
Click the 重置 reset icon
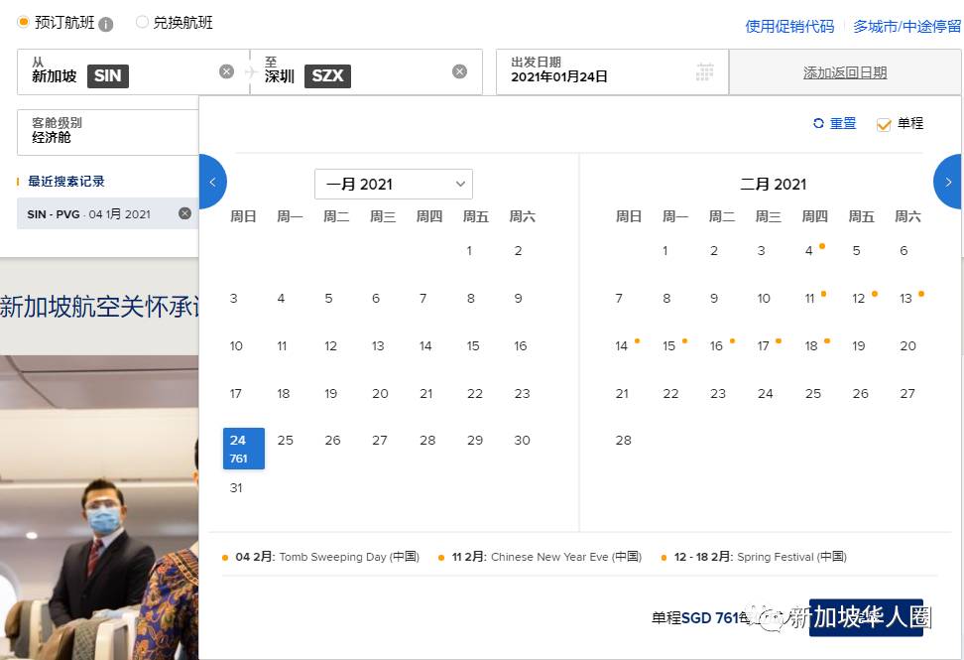[x=818, y=124]
